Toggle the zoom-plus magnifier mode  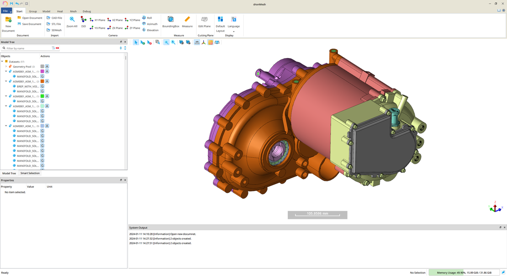166,42
